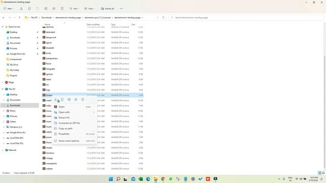Expand the Windows (C:) drive node
The image size is (326, 183).
(4, 127)
